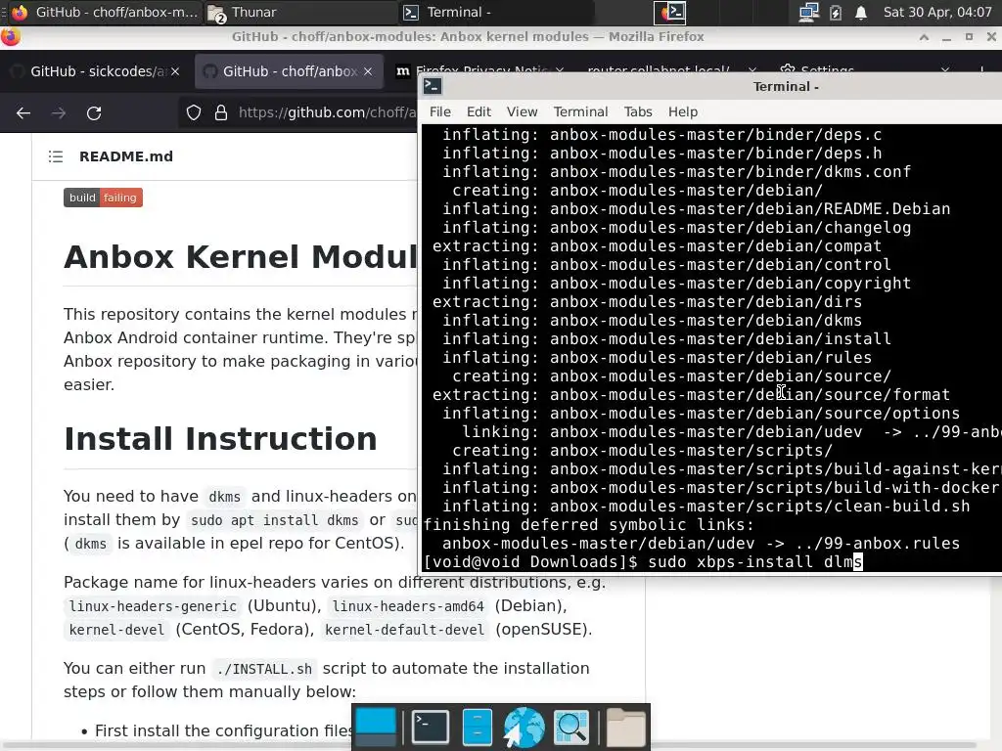1002x751 pixels.
Task: Click the padlock site security icon
Action: pyautogui.click(x=221, y=113)
